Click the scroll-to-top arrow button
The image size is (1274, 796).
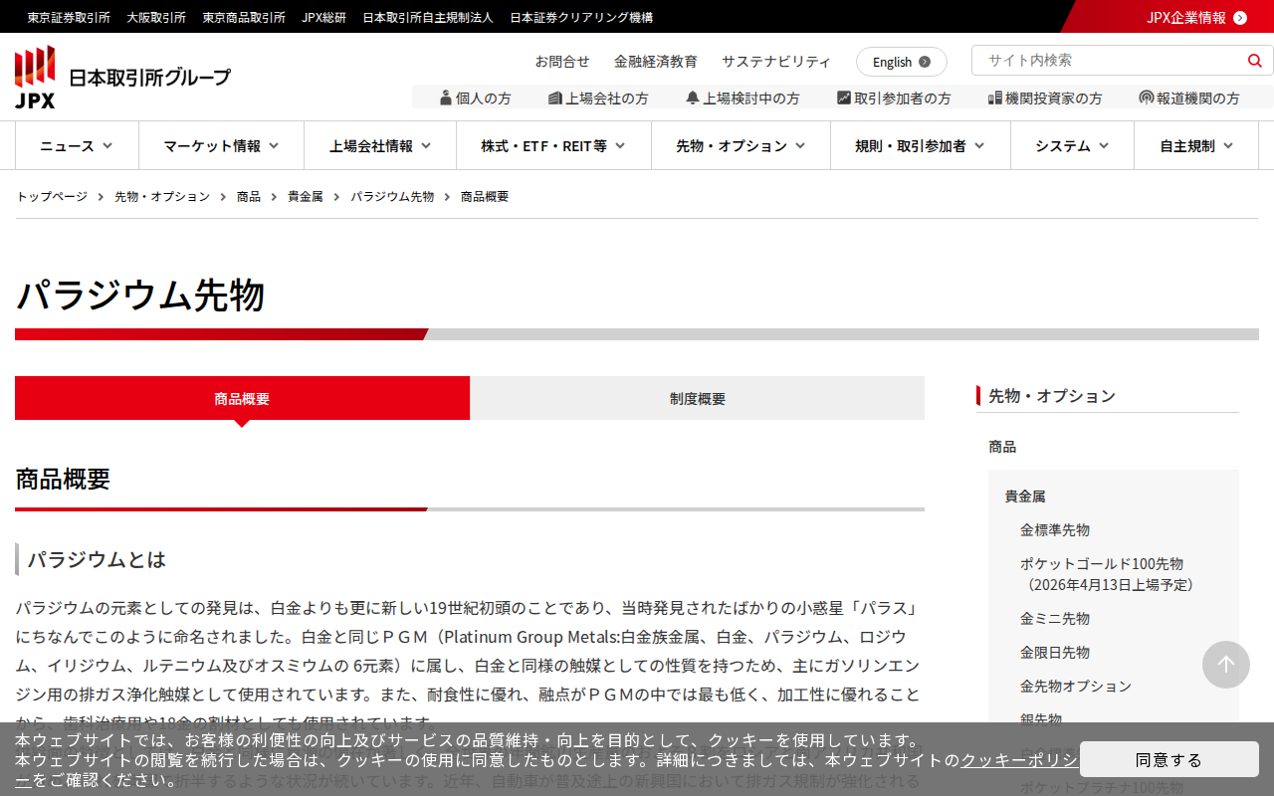point(1226,665)
